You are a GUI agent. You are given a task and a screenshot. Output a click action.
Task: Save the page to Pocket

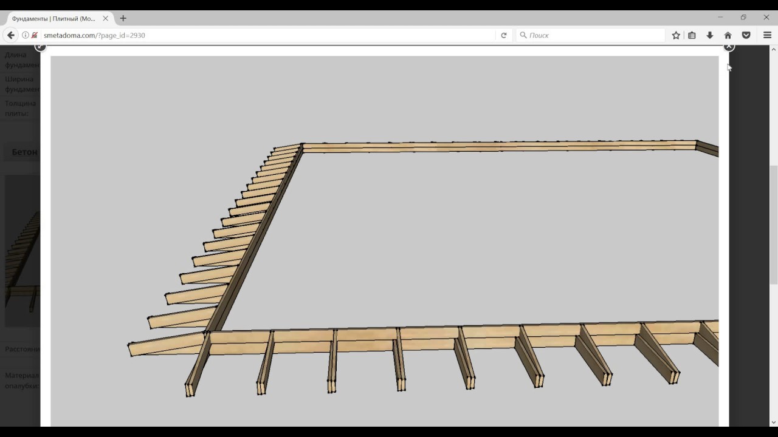(746, 35)
